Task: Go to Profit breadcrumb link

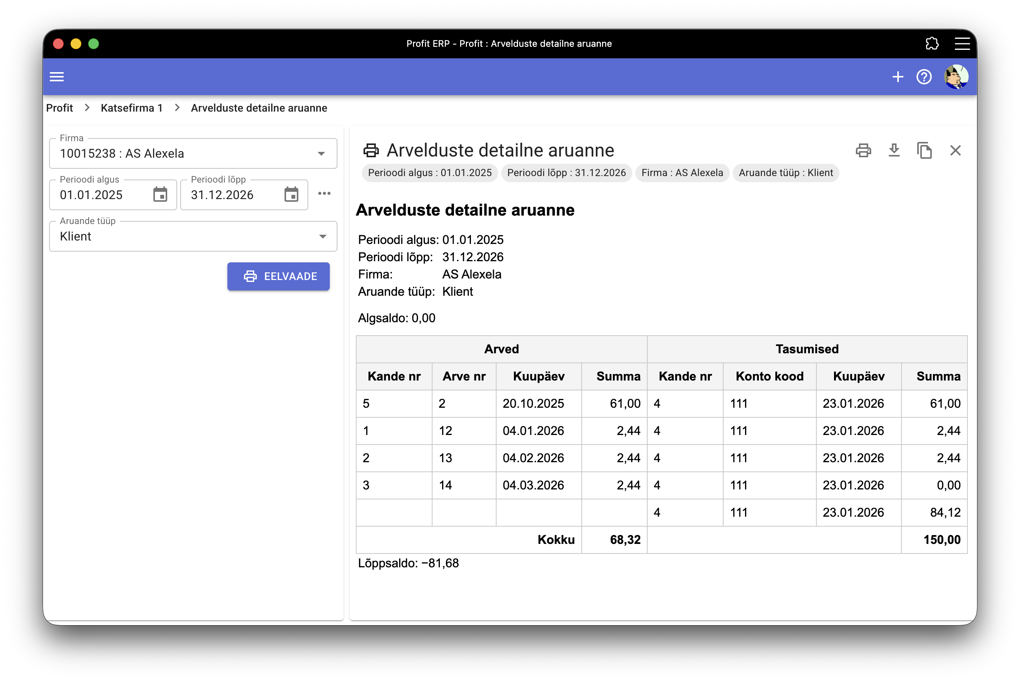Action: click(x=59, y=108)
